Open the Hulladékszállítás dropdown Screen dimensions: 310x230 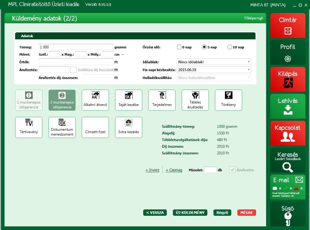(x=214, y=78)
